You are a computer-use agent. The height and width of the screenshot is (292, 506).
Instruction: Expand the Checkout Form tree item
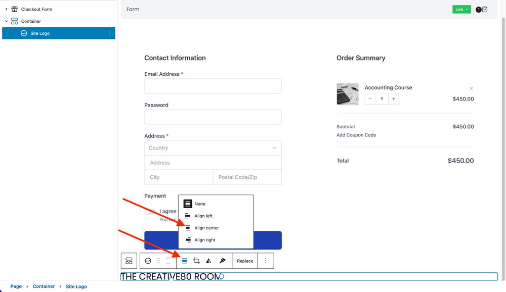(x=7, y=9)
